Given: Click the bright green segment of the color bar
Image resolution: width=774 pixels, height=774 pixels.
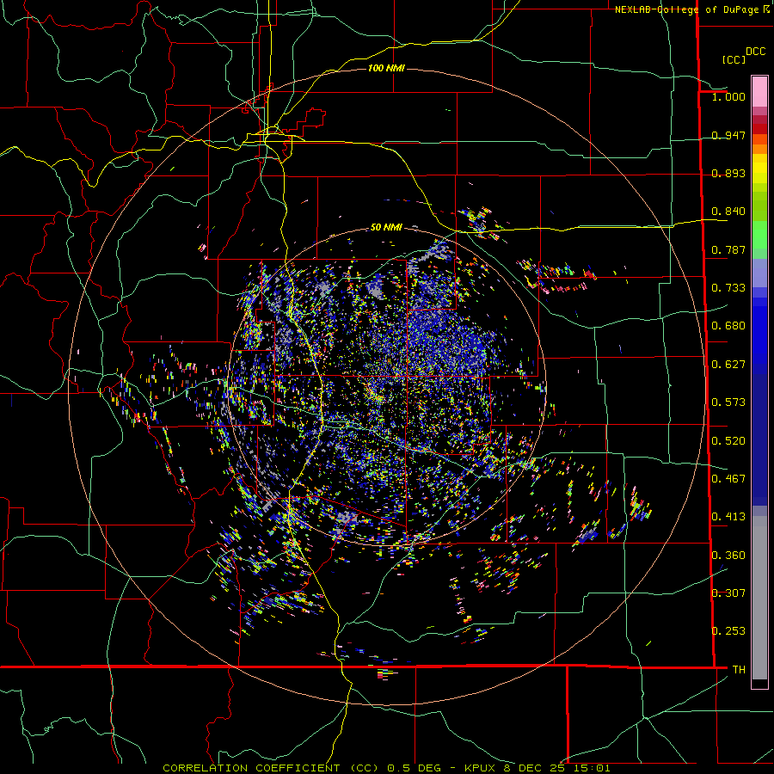Looking at the screenshot, I should [759, 235].
